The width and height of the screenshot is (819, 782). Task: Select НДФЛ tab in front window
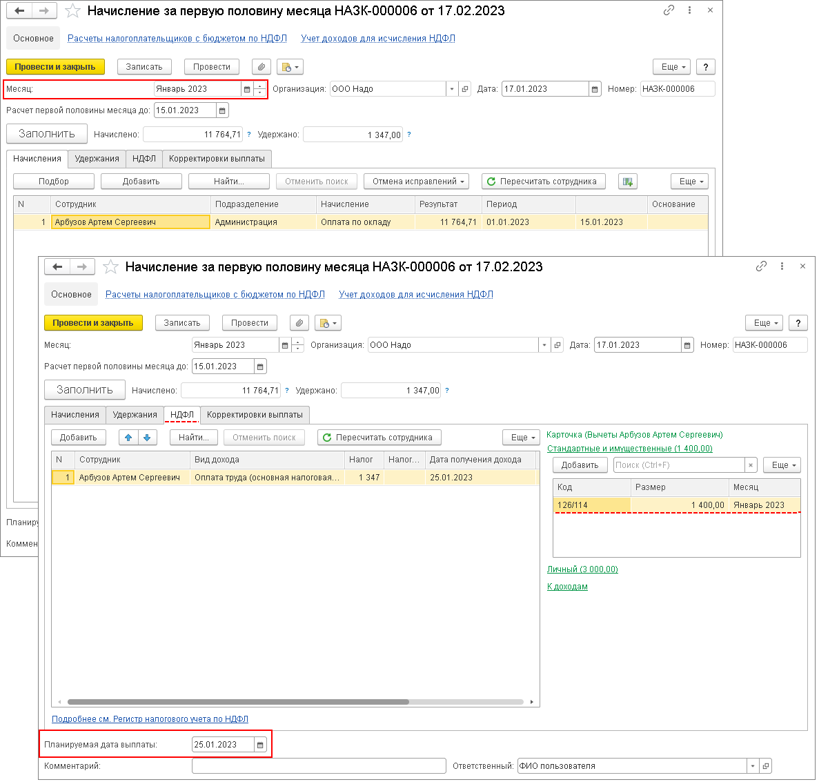(182, 415)
